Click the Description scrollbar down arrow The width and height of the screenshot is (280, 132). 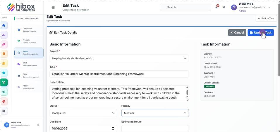coord(187,97)
